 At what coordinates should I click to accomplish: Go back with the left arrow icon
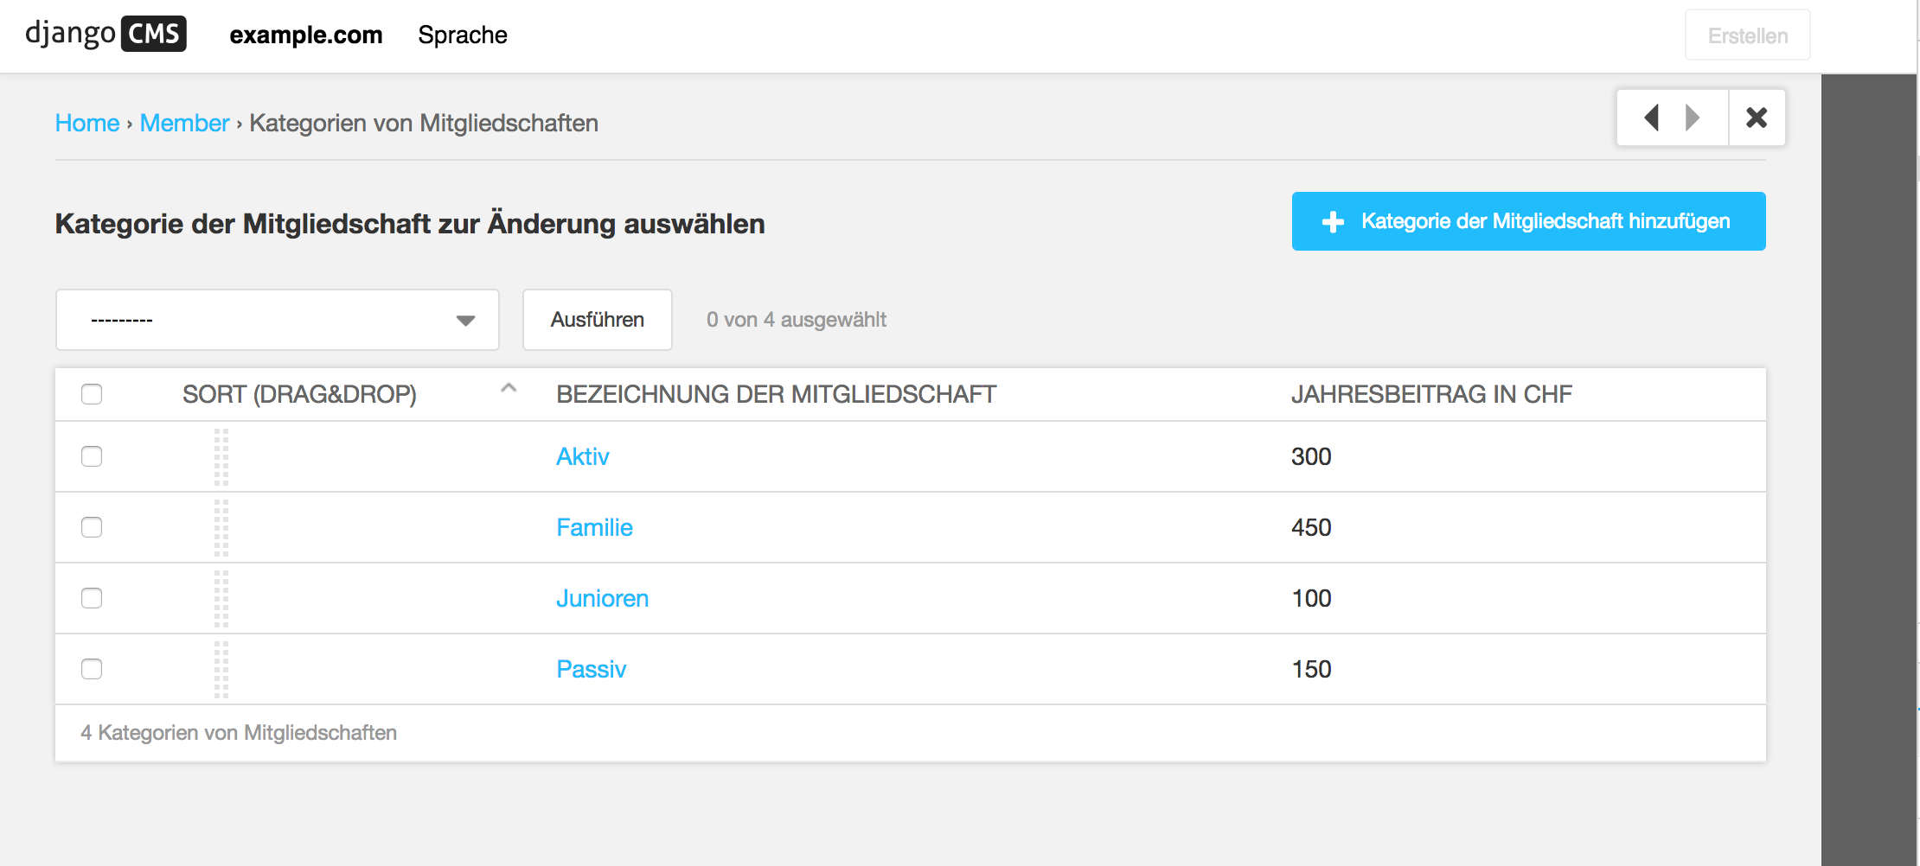pos(1651,118)
